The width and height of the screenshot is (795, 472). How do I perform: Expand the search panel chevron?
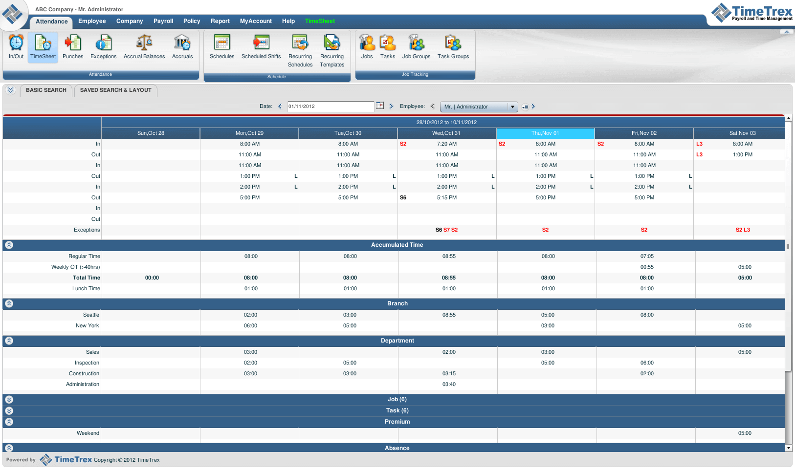tap(11, 90)
